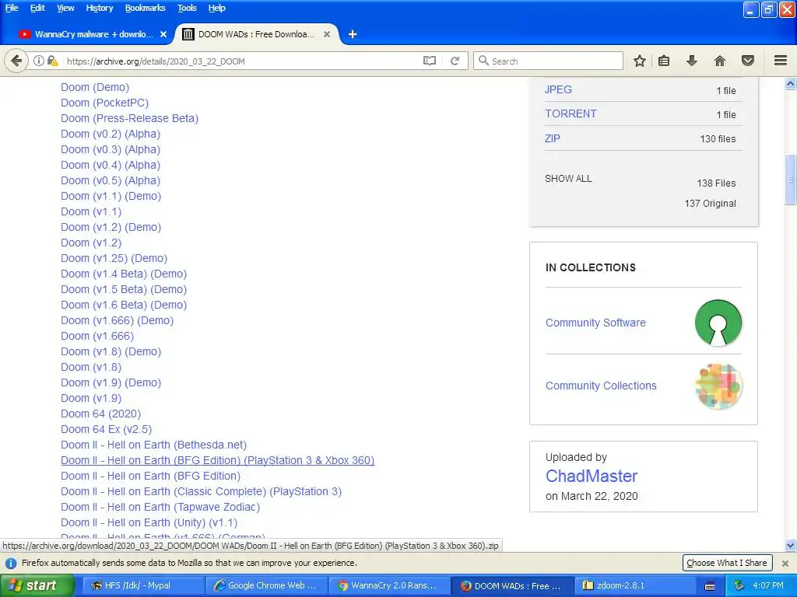This screenshot has width=797, height=597.
Task: Click the info icon in notification bar
Action: click(11, 563)
